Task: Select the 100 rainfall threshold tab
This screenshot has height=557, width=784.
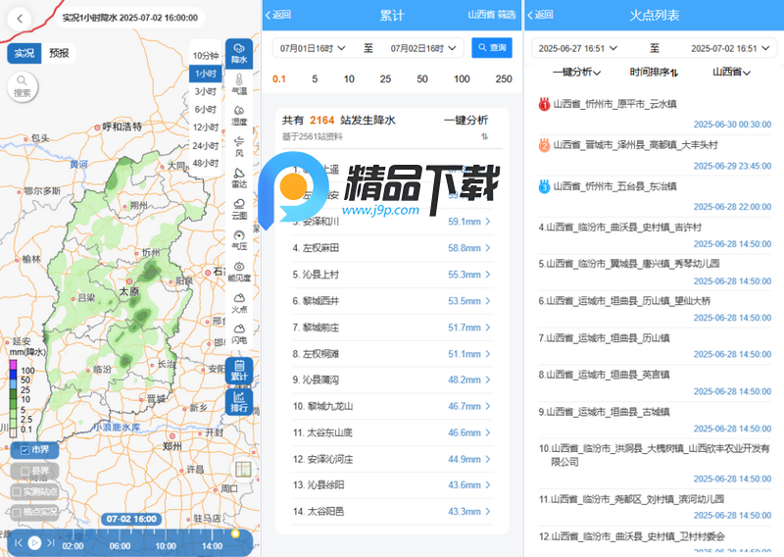Action: [x=462, y=79]
